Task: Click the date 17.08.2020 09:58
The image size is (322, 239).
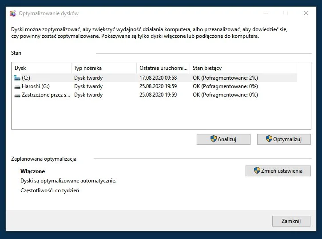Action: (158, 78)
